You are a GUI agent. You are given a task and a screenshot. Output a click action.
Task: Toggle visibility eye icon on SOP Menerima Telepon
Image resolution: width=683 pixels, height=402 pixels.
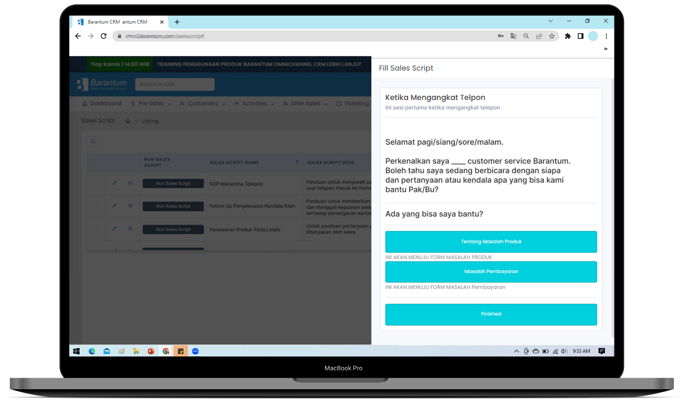pyautogui.click(x=130, y=183)
